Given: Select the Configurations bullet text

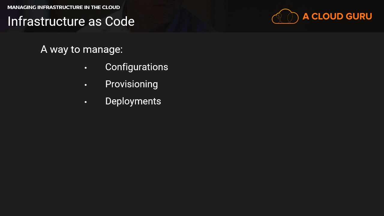Looking at the screenshot, I should 136,67.
